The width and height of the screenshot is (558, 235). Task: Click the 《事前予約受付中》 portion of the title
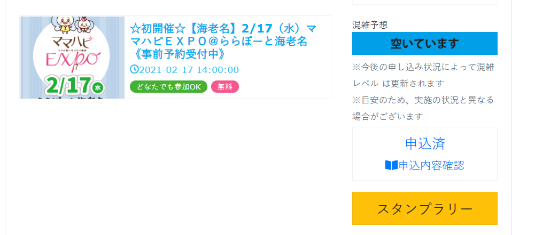(177, 54)
